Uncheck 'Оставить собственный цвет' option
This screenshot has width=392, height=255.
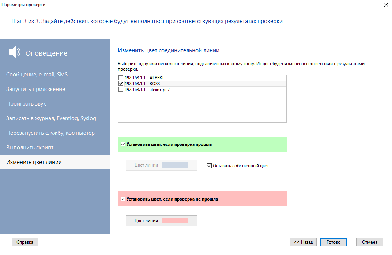[210, 166]
